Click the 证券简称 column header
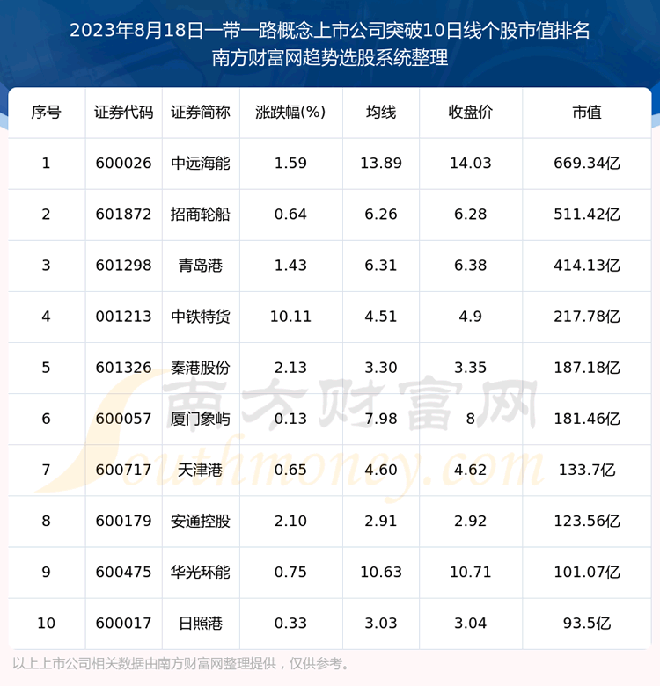 (201, 113)
